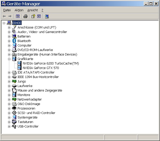Select the Systemgeräte label
This screenshot has width=160, height=141.
pos(27,117)
